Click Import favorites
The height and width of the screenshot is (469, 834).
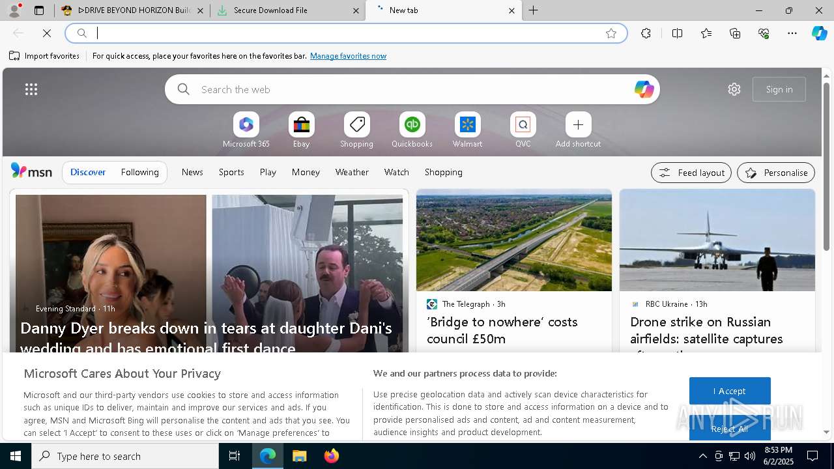tap(44, 56)
